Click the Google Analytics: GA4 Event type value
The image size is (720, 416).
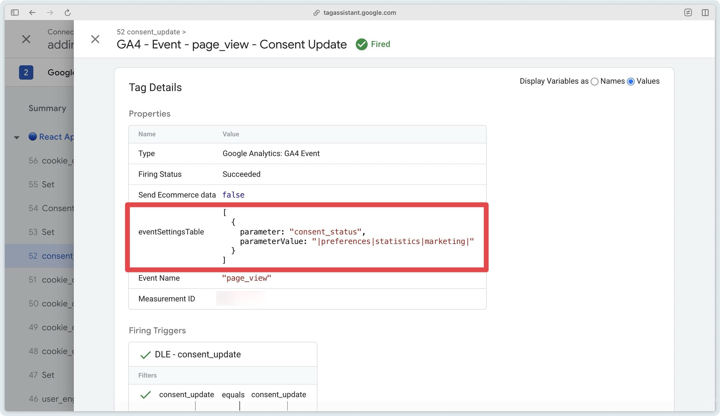coord(271,153)
